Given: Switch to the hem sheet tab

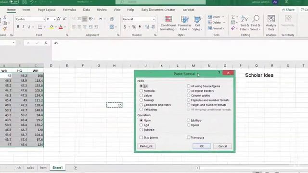Looking at the screenshot, I should [x=43, y=168].
